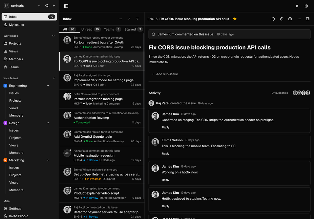The width and height of the screenshot is (314, 219).
Task: Click the clock snooze icon
Action: [x=282, y=19]
